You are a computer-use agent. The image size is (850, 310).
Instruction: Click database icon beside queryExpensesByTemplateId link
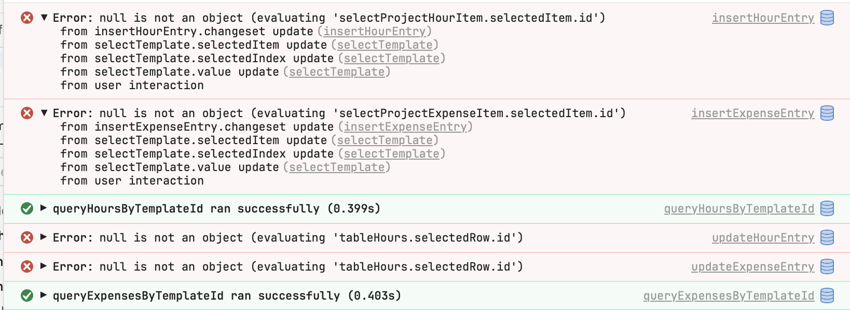[x=827, y=295]
